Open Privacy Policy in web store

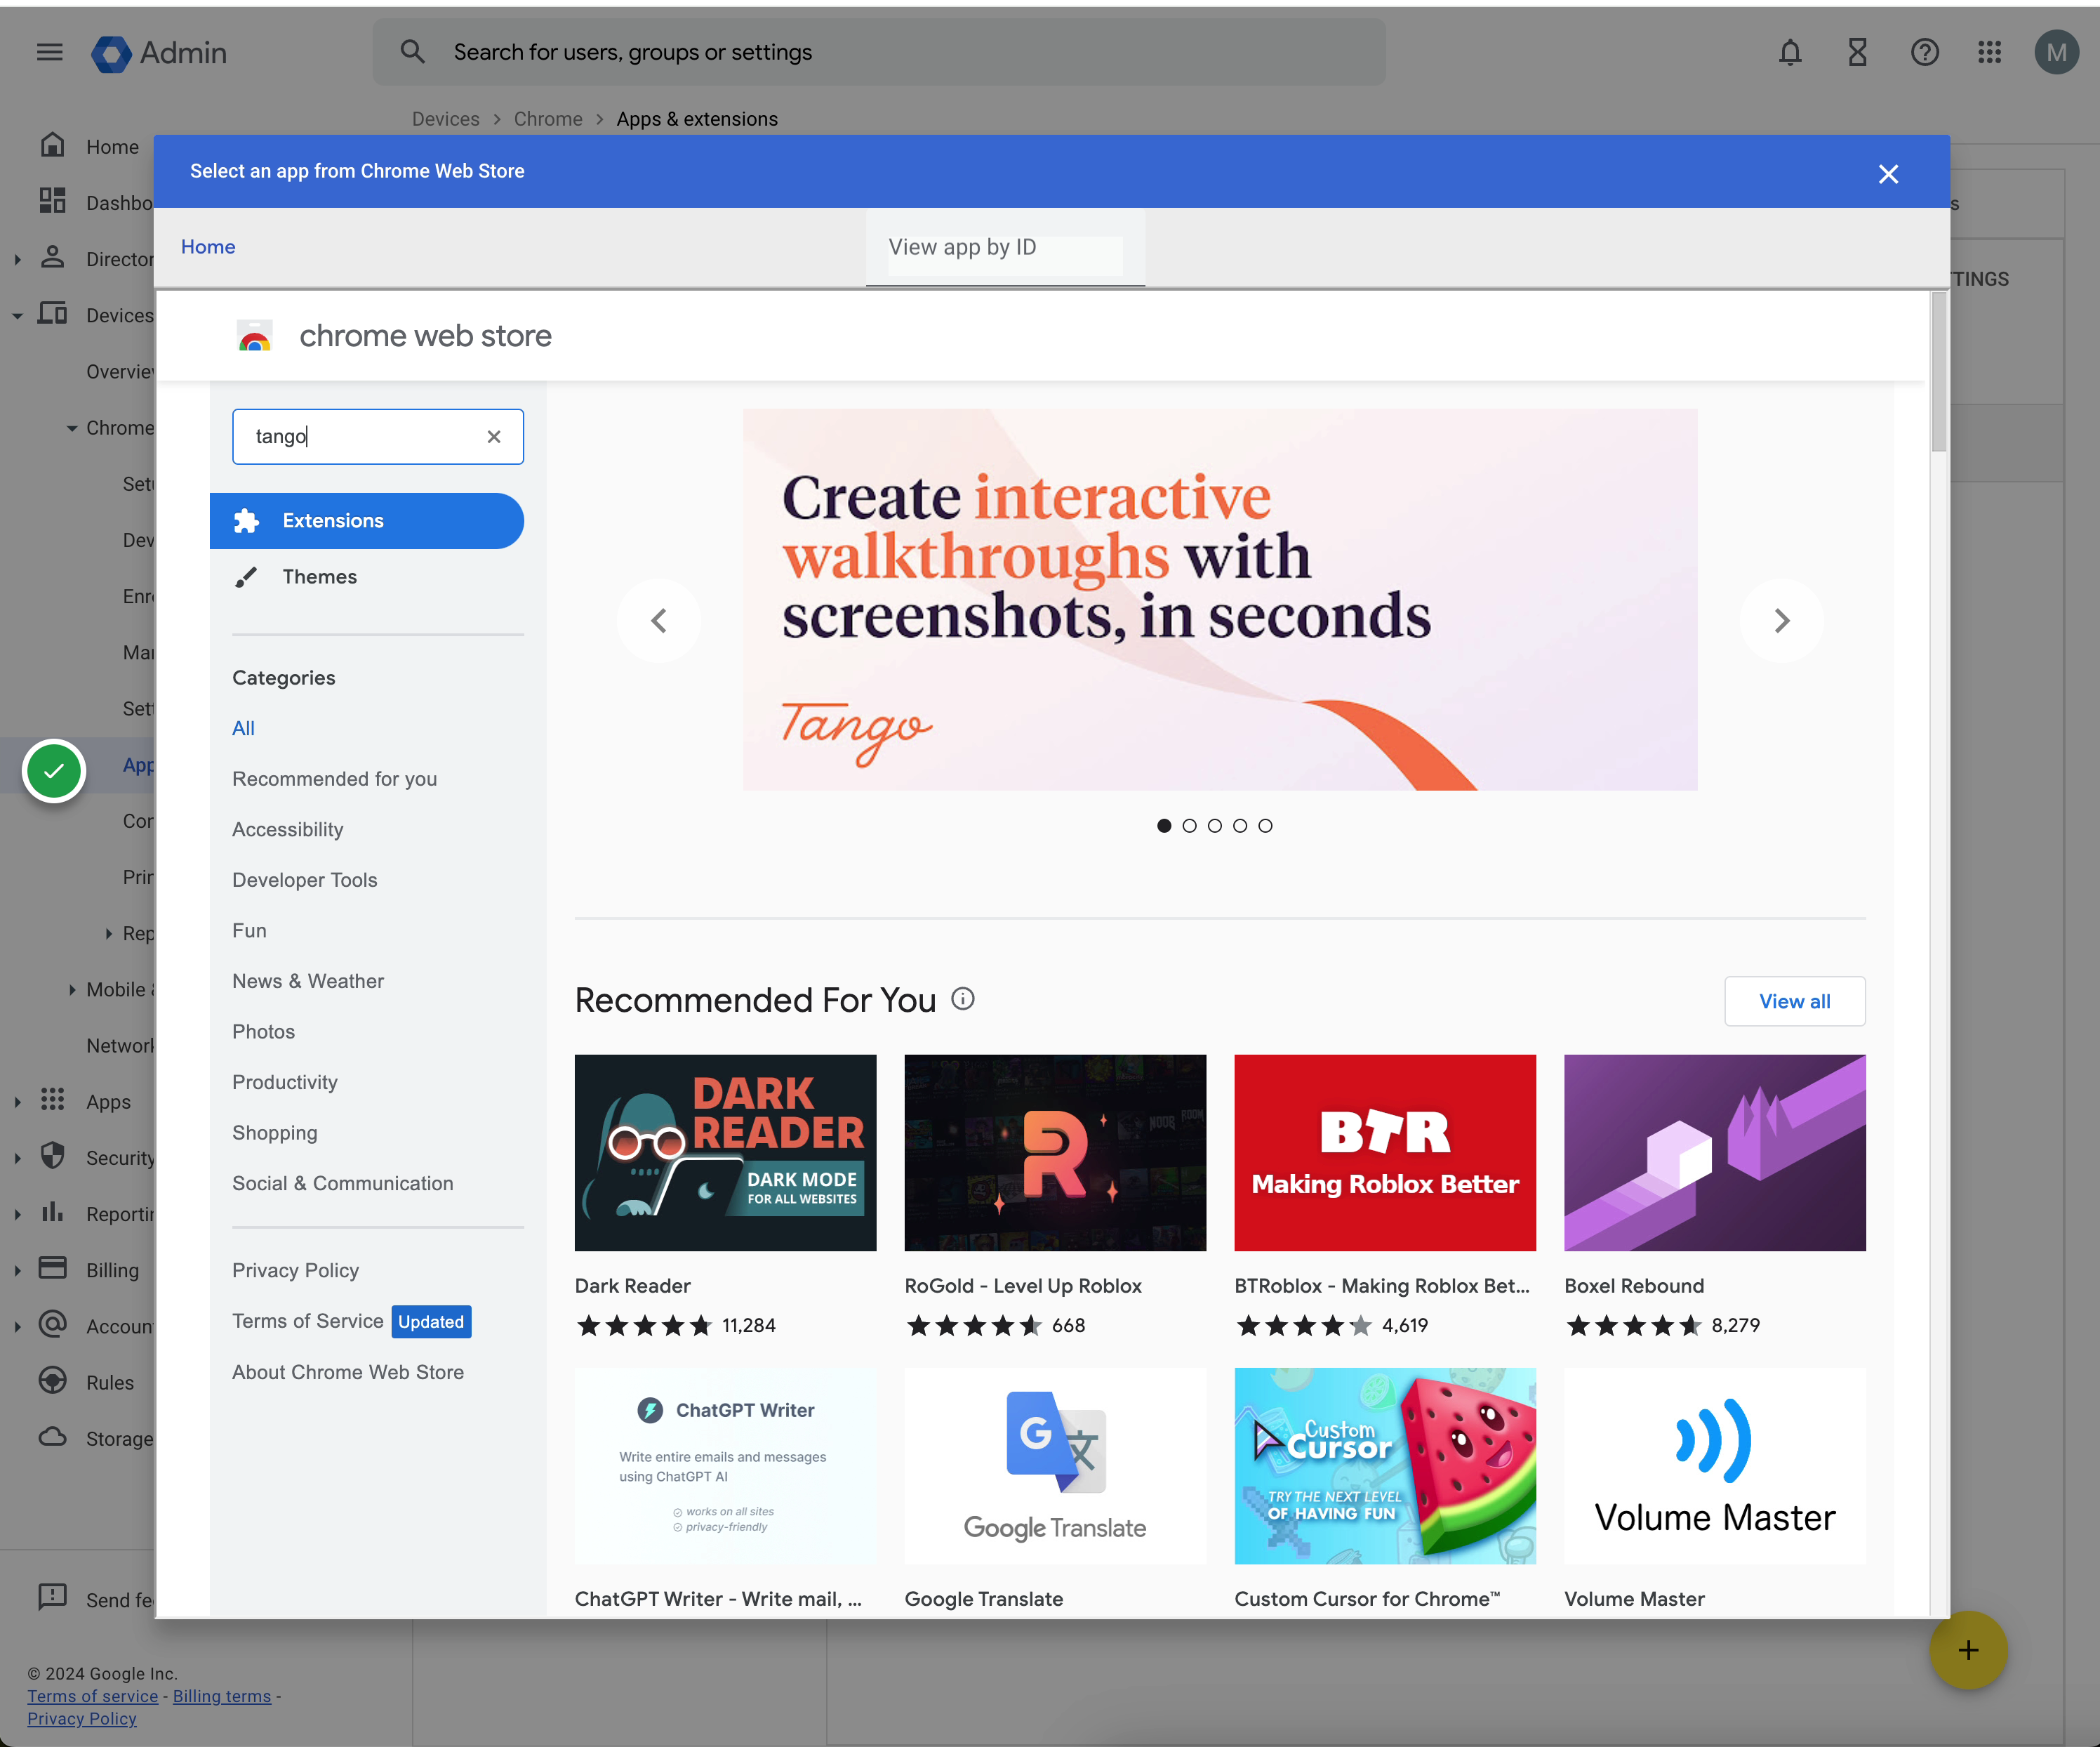tap(295, 1270)
